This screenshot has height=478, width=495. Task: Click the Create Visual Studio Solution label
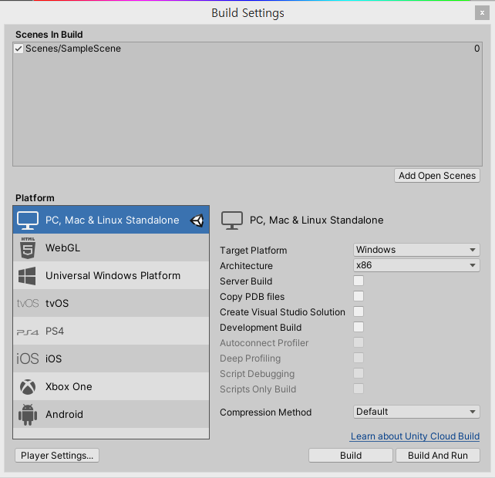click(x=282, y=312)
